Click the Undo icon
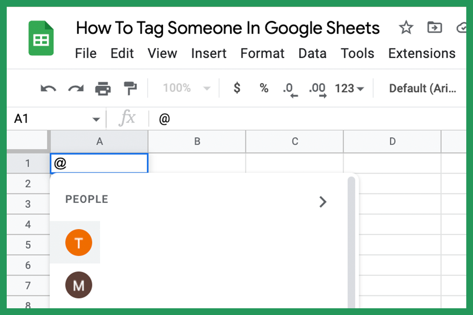The width and height of the screenshot is (473, 315). tap(48, 88)
